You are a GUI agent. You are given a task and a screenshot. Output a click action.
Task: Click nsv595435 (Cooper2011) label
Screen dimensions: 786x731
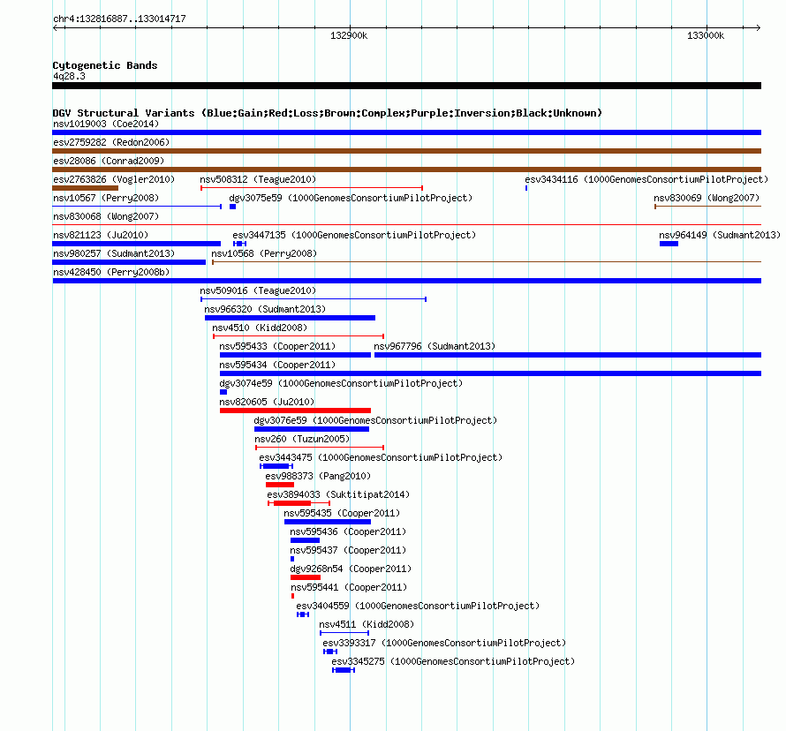[342, 513]
